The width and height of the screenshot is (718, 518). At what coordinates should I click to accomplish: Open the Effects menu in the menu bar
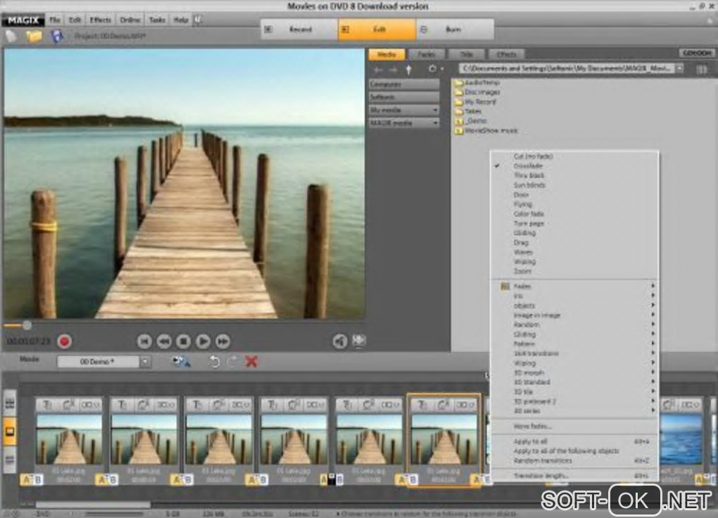(100, 20)
